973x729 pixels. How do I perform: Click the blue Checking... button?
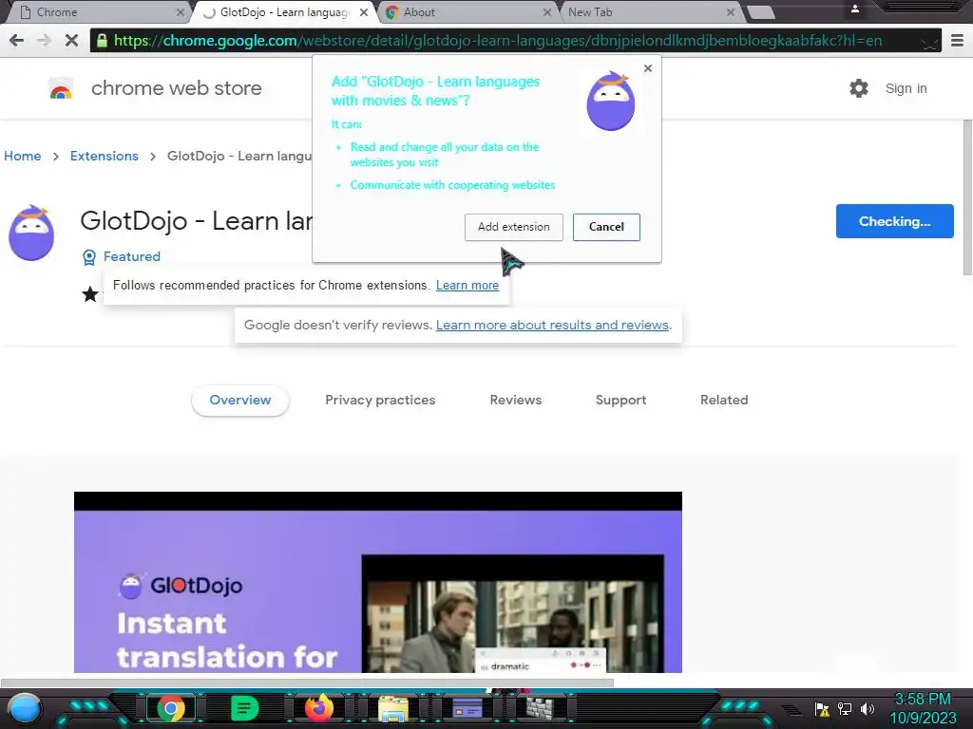(894, 221)
